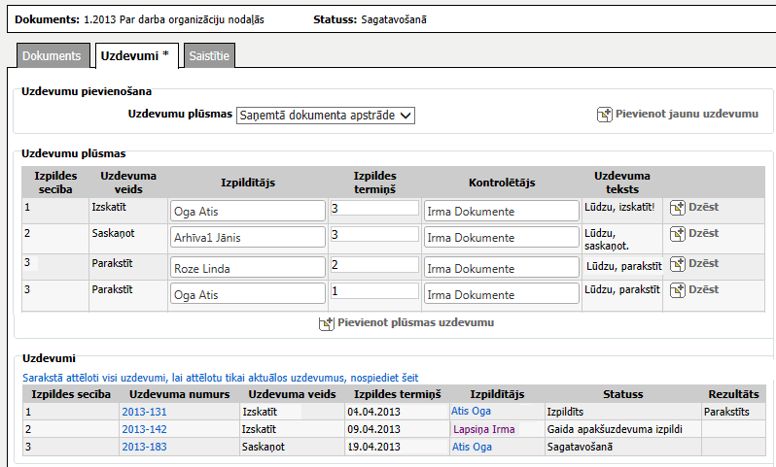The image size is (776, 467).
Task: Open the Saistītie tab
Action: 209,56
